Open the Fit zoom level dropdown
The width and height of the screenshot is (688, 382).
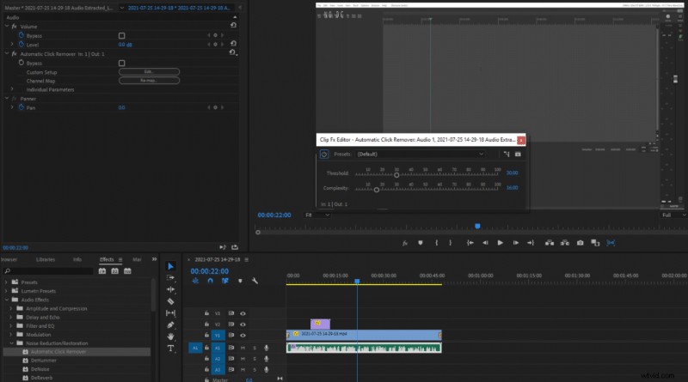pos(316,215)
